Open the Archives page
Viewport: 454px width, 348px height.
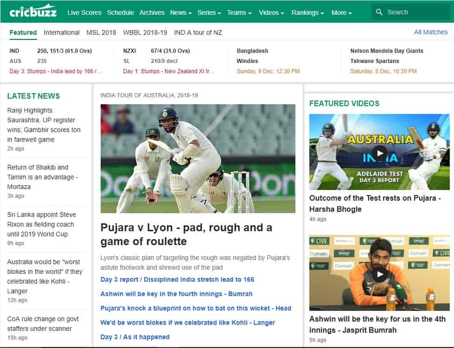pyautogui.click(x=152, y=13)
